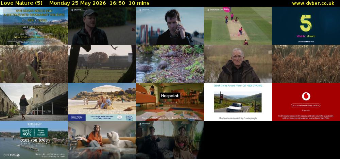
Task: Click the Newmarket Holidays competition thumbnail
Action: (34, 26)
